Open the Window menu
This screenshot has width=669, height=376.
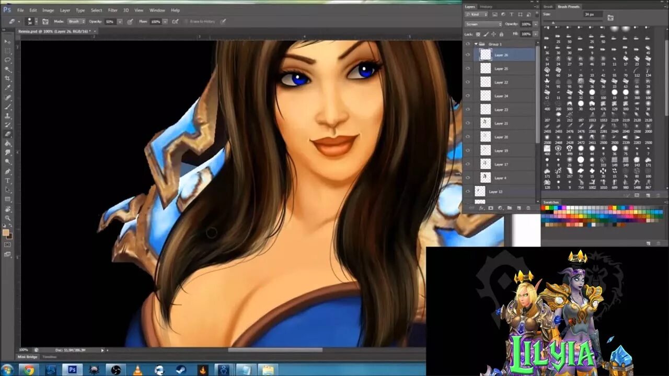coord(157,10)
